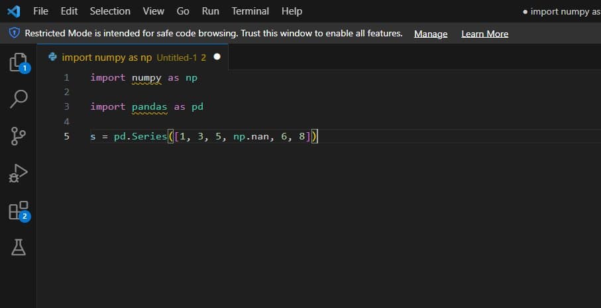601x308 pixels.
Task: Open the Source Control view icon
Action: 18,136
